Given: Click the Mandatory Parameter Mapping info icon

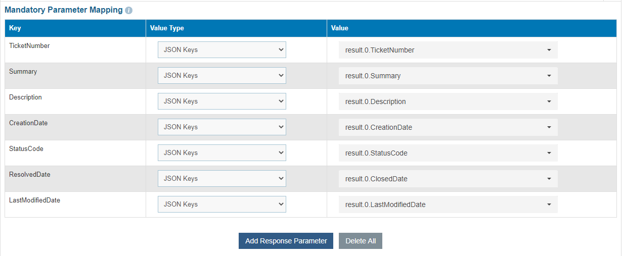Looking at the screenshot, I should pos(129,10).
